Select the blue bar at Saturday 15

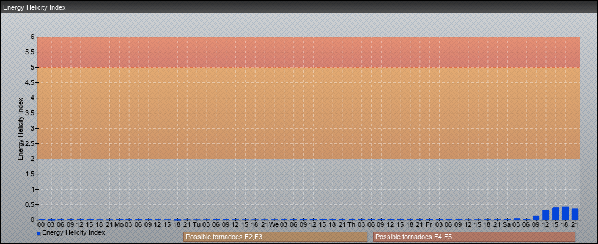pos(555,213)
